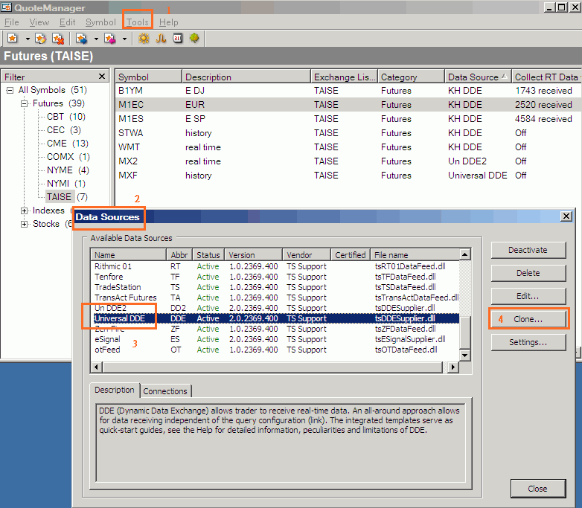Click horizontal scroll-right arrow in data source list
This screenshot has height=508, width=582.
[453, 367]
